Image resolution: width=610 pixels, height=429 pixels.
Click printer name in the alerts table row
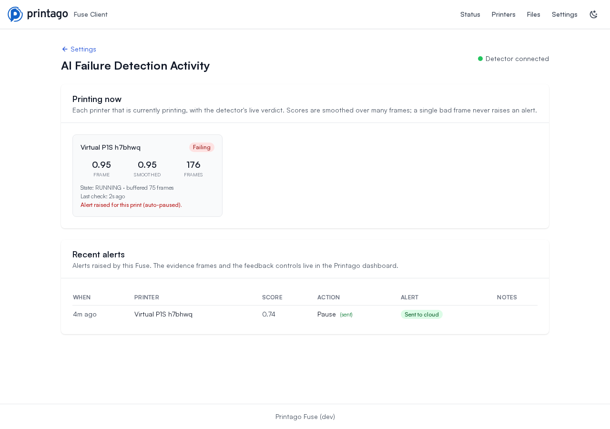[163, 314]
